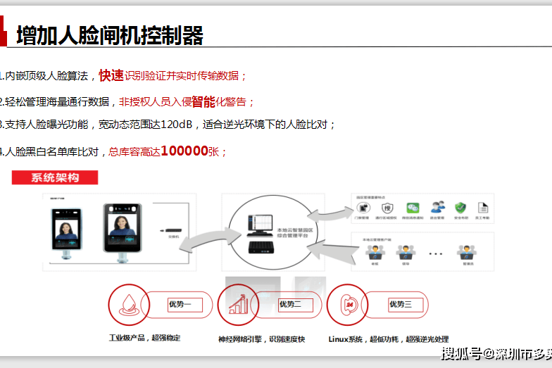Click the water droplet circle icon
Image resolution: width=552 pixels, height=368 pixels.
pos(127,305)
